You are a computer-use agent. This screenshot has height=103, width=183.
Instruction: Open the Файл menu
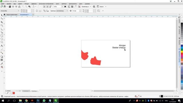pos(3,4)
